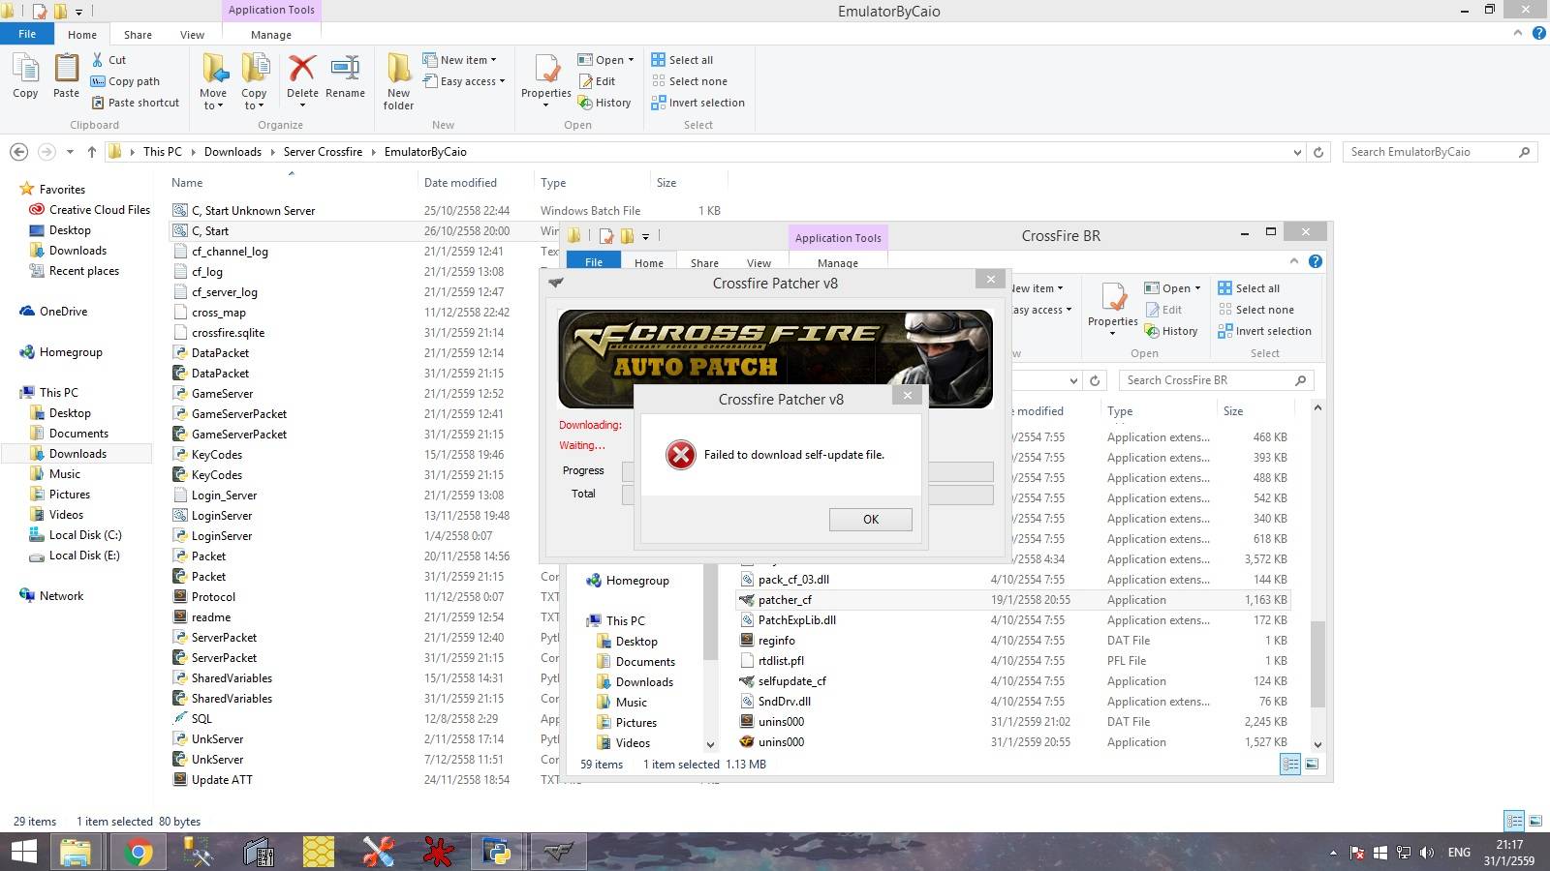Open the Windows Start button
Viewport: 1550px width, 871px height.
pyautogui.click(x=23, y=852)
